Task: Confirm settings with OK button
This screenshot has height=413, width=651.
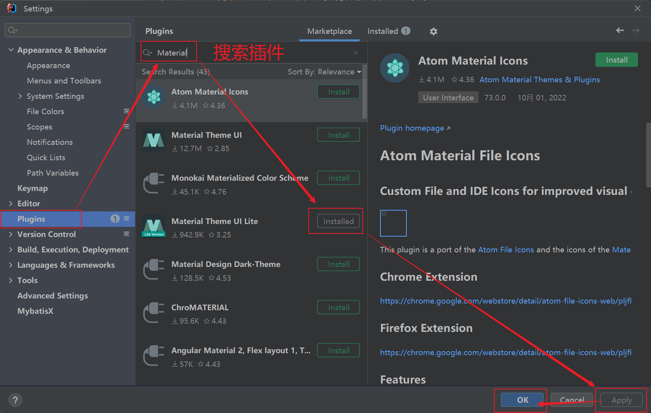Action: [x=523, y=400]
